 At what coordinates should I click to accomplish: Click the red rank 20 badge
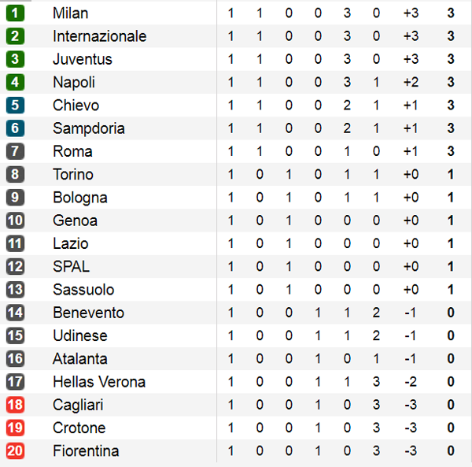tap(15, 450)
